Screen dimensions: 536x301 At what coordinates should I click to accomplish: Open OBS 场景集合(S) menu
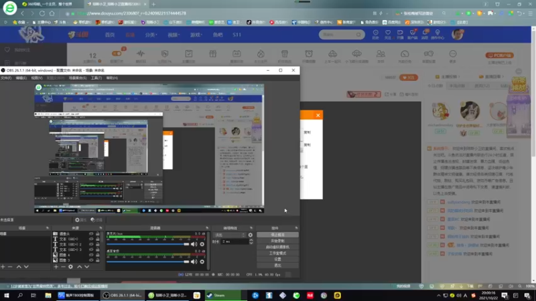(x=78, y=78)
